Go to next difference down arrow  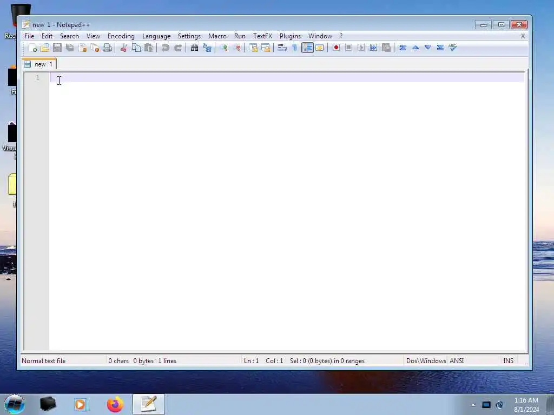pyautogui.click(x=428, y=48)
